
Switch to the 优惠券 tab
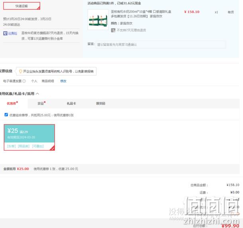12,103
